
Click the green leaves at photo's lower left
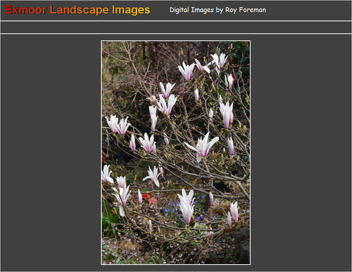[108, 216]
